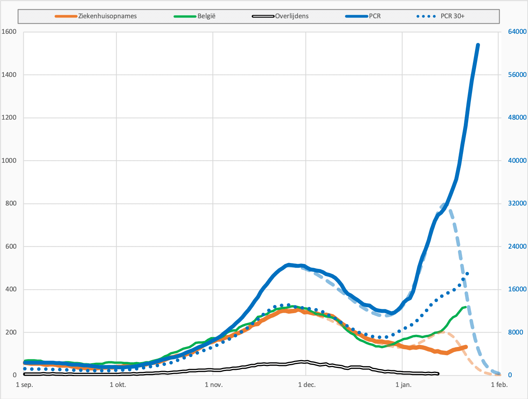
Task: Click left axis value 400
Action: tap(10, 289)
